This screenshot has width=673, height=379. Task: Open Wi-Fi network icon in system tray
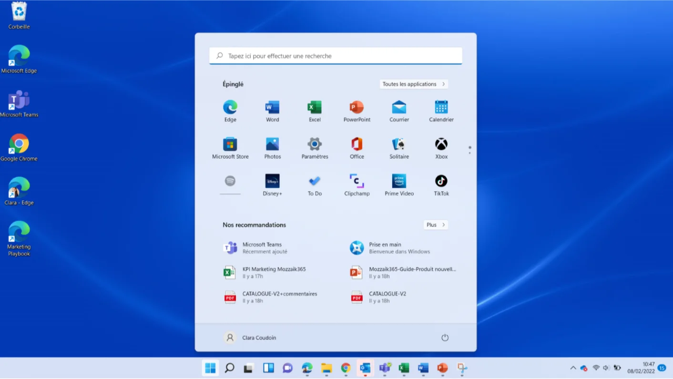click(x=596, y=368)
